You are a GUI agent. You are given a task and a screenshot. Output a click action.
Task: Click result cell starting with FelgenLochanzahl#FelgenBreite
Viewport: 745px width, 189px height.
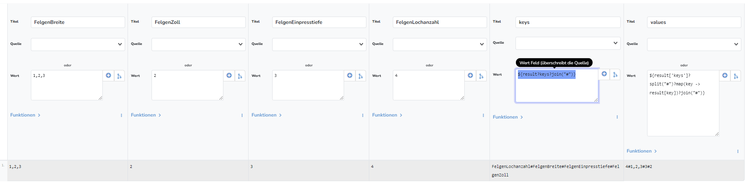click(557, 171)
